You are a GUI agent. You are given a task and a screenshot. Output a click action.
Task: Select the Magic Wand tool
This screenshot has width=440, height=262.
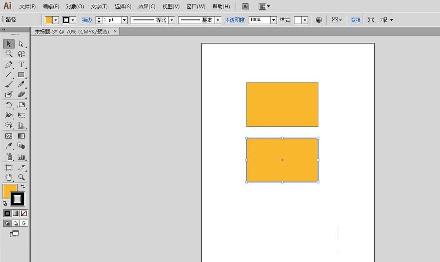click(x=9, y=54)
